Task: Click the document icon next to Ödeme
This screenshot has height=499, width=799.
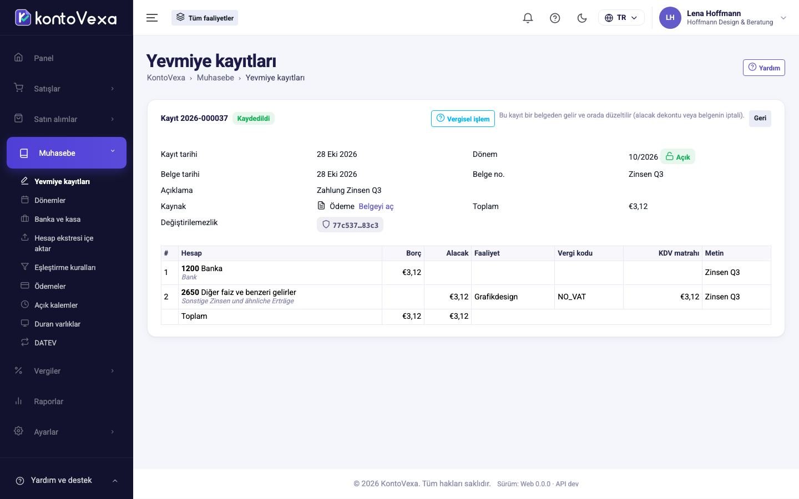Action: [x=321, y=206]
